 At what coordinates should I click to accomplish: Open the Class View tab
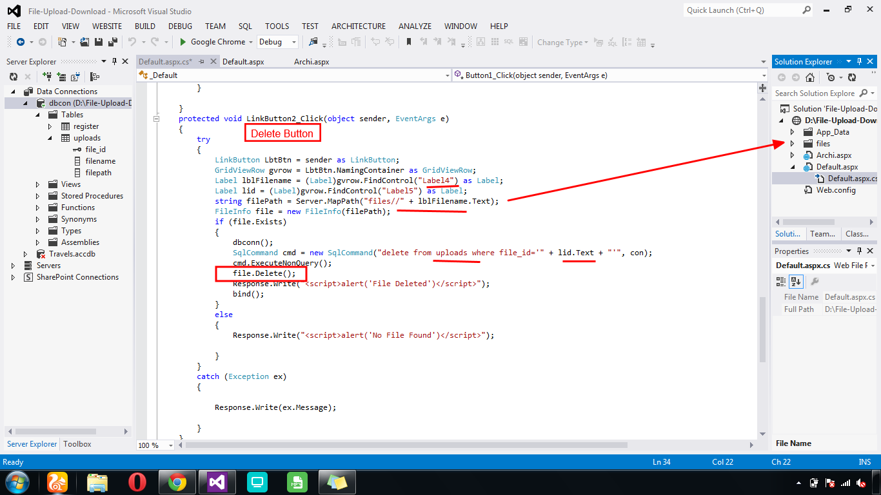point(856,234)
